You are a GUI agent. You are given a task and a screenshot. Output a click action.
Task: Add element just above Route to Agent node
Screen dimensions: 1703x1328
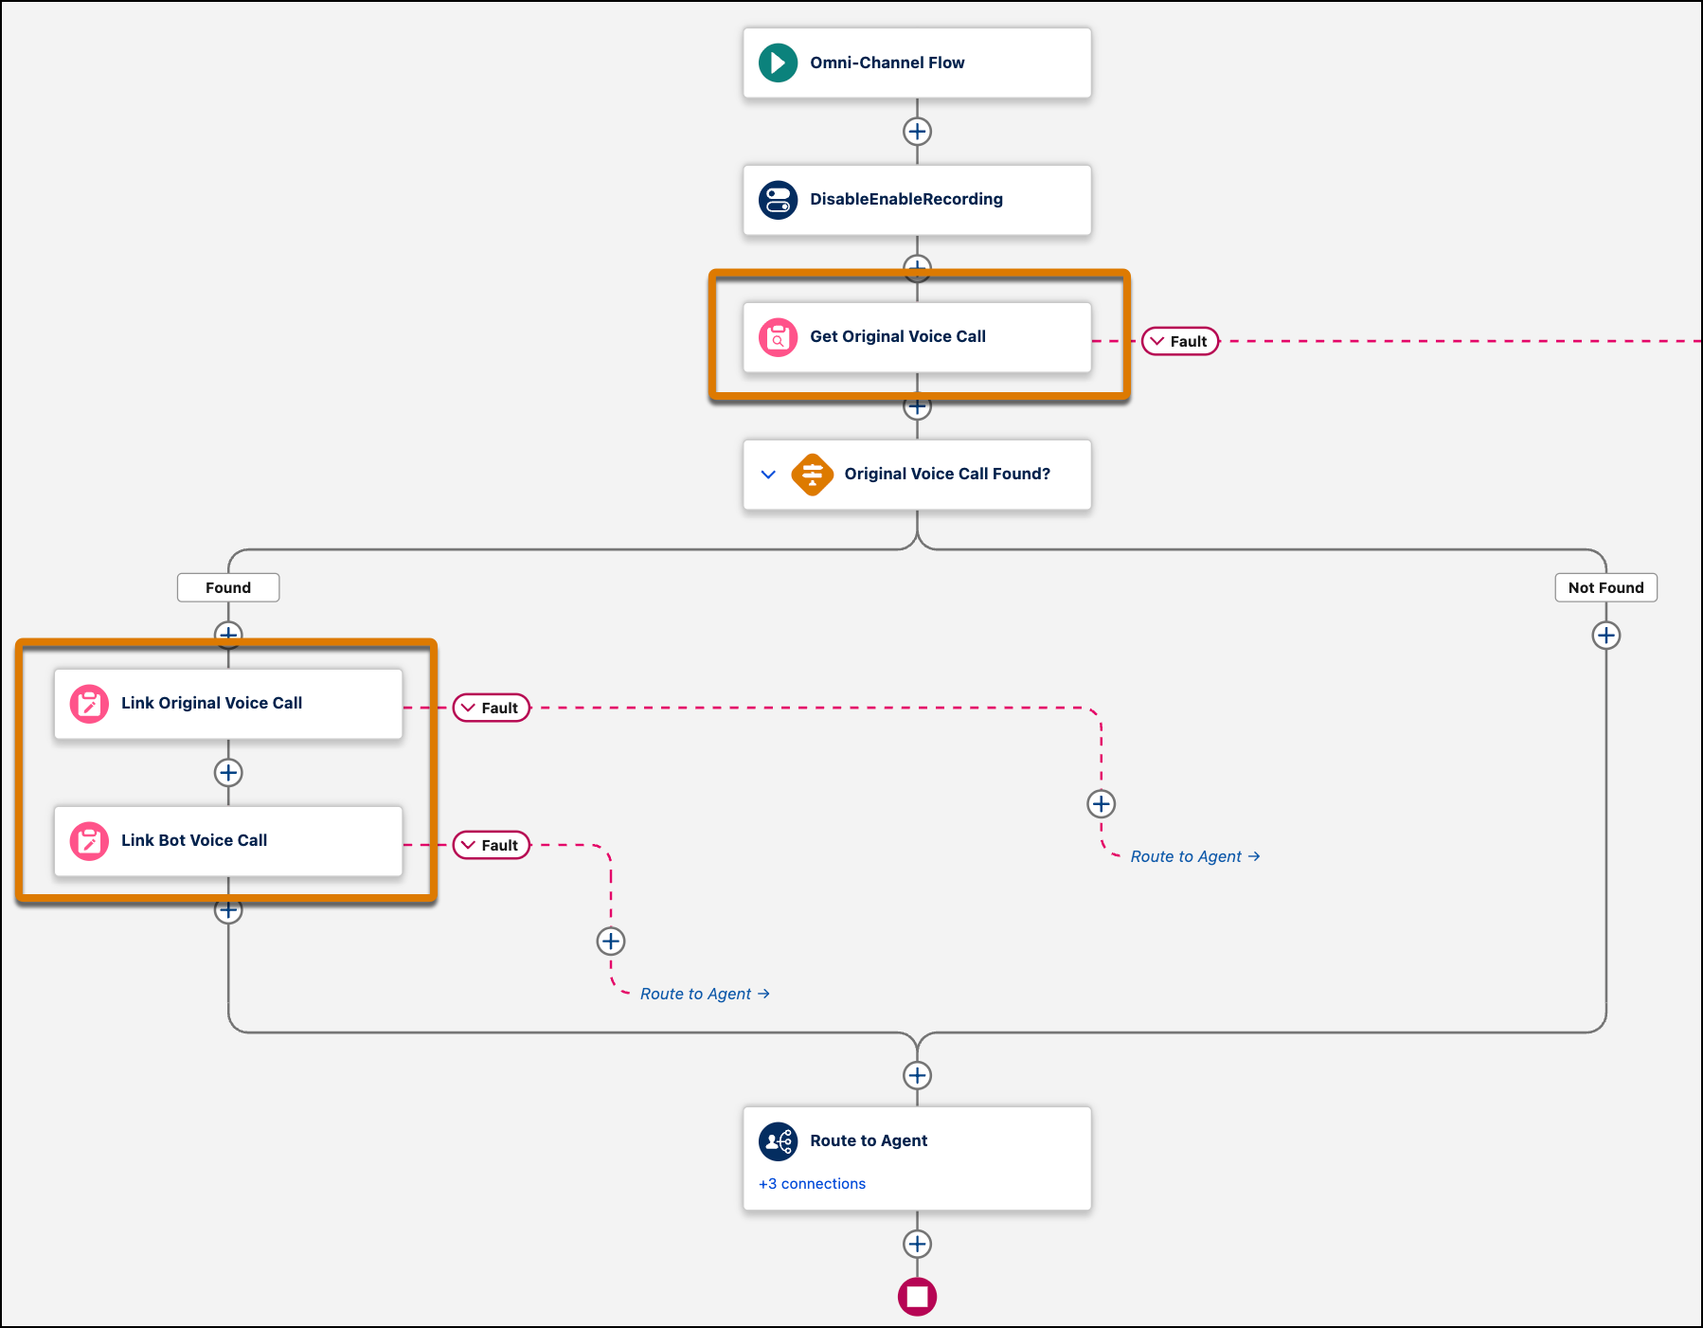coord(917,1076)
